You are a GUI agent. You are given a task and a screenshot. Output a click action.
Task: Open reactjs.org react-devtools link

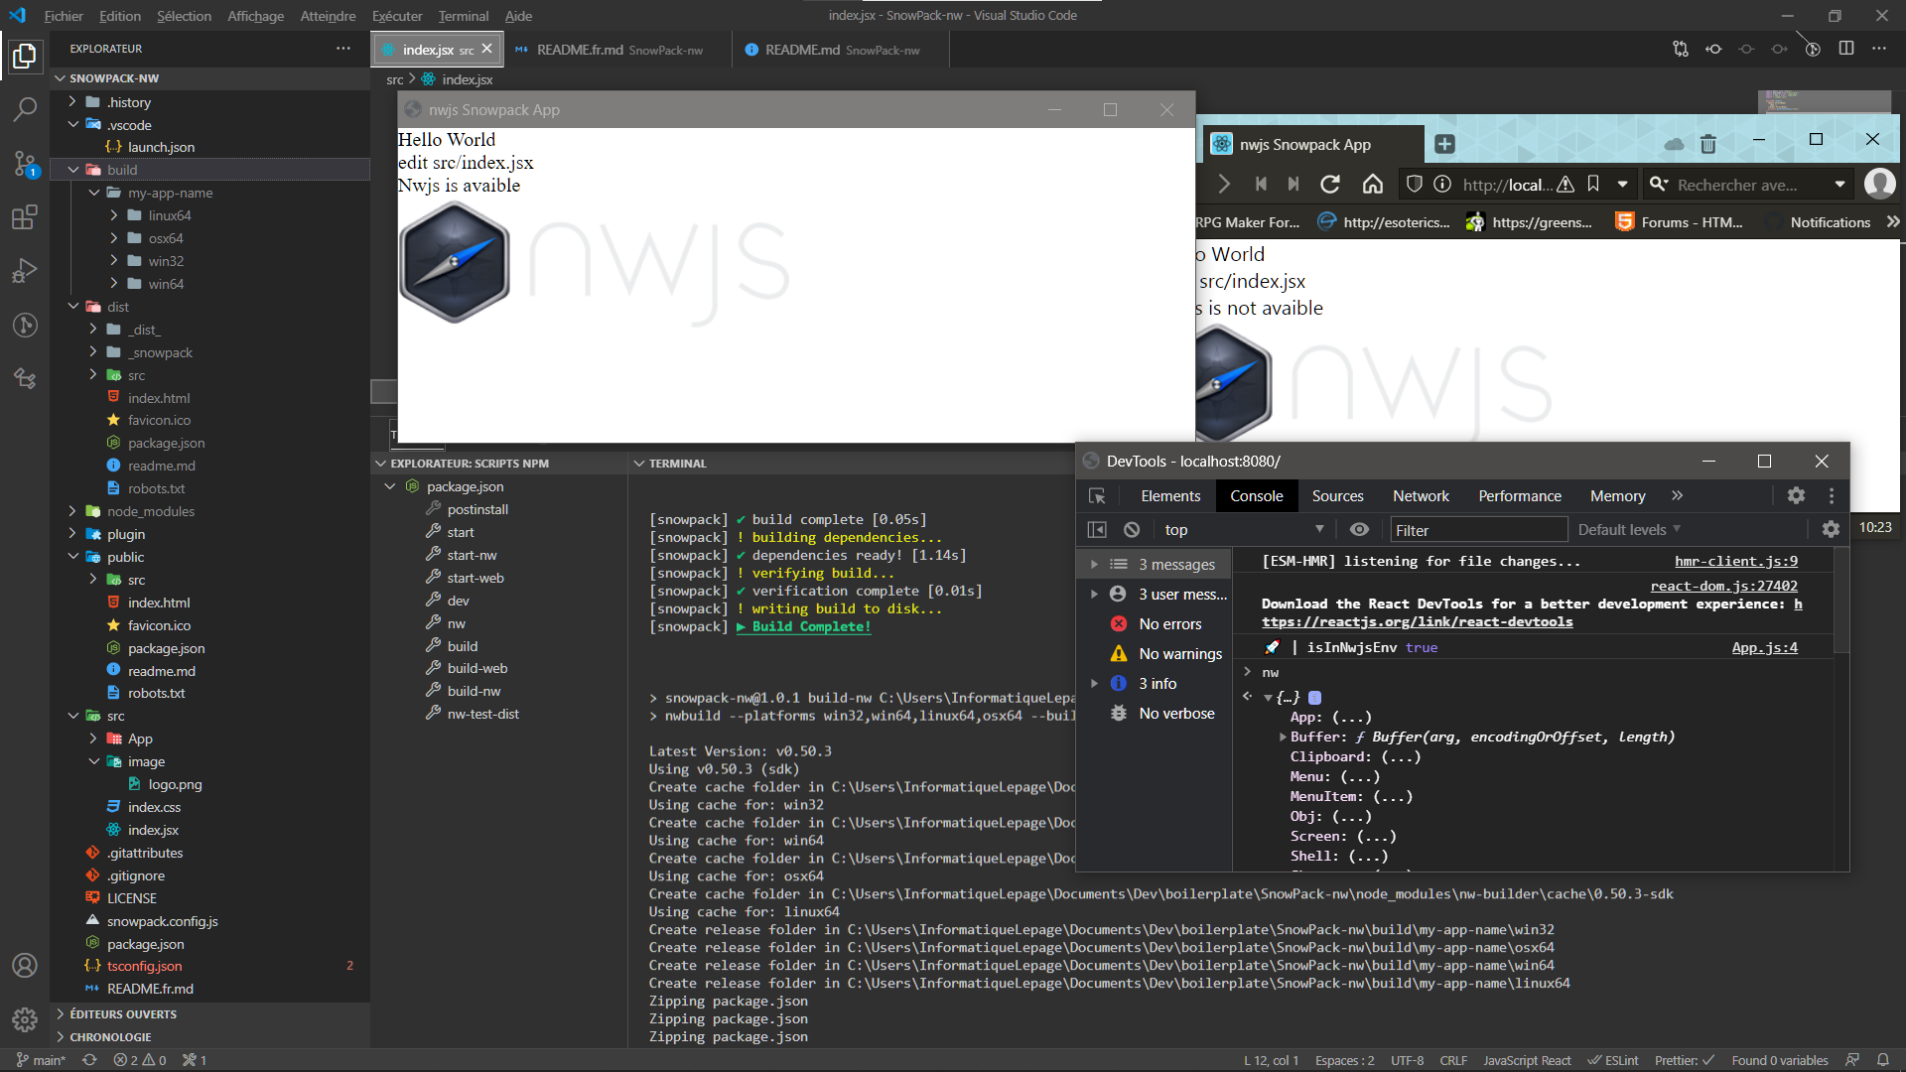[1417, 622]
